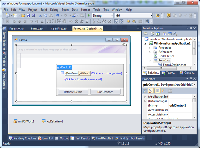The image size is (200, 148).
Task: Click Solution Explorer View Class Diagram icon
Action: (x=175, y=34)
